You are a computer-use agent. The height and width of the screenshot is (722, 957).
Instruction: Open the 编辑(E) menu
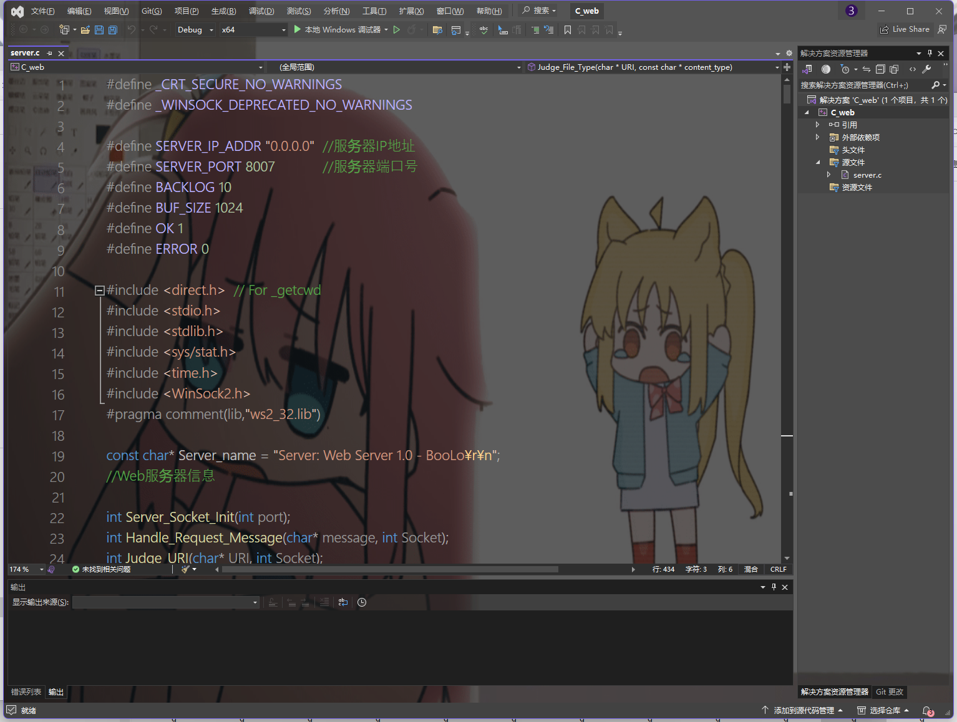[x=79, y=11]
